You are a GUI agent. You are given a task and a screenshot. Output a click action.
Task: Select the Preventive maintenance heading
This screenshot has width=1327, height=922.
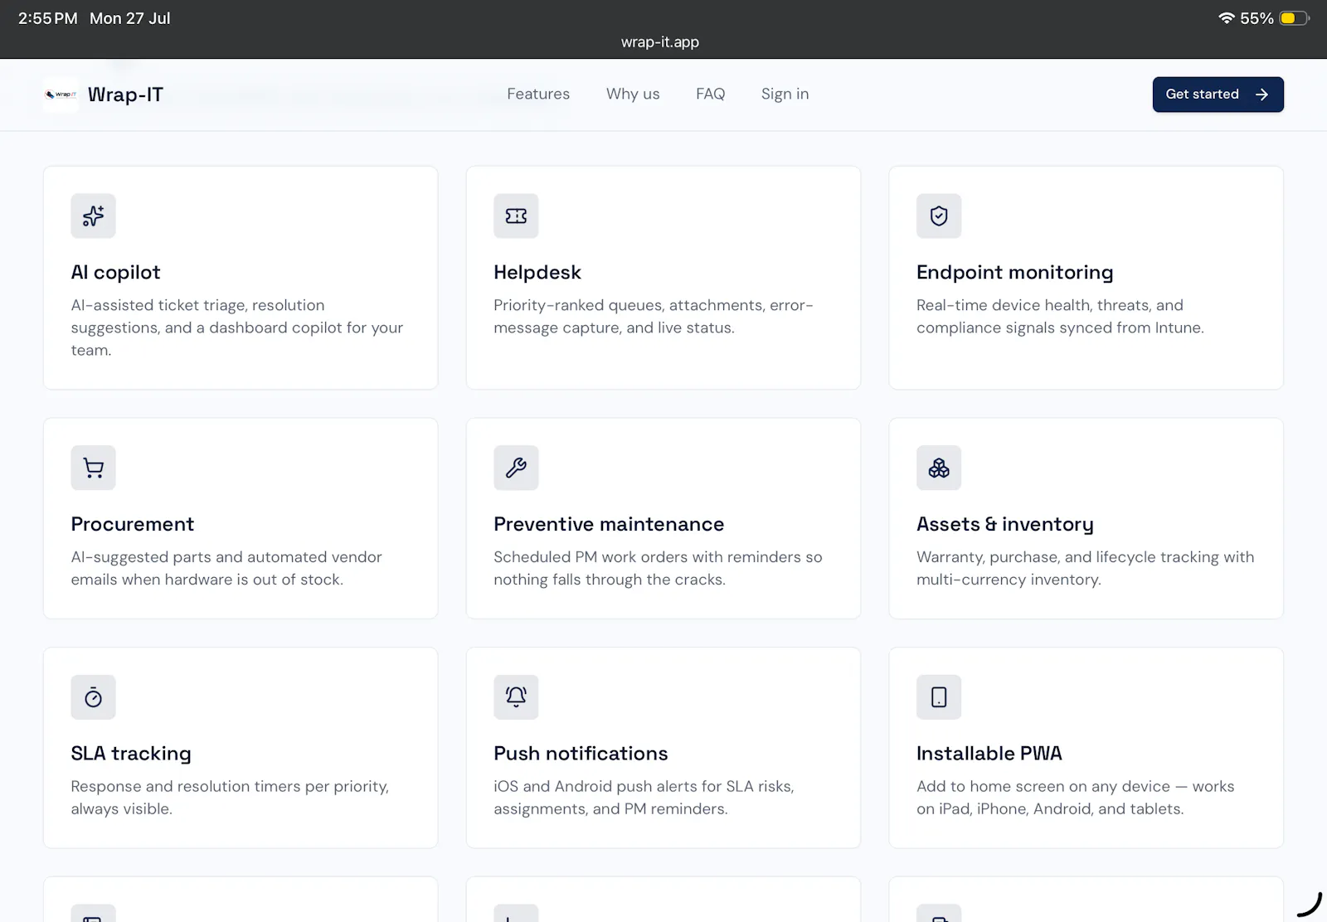609,524
